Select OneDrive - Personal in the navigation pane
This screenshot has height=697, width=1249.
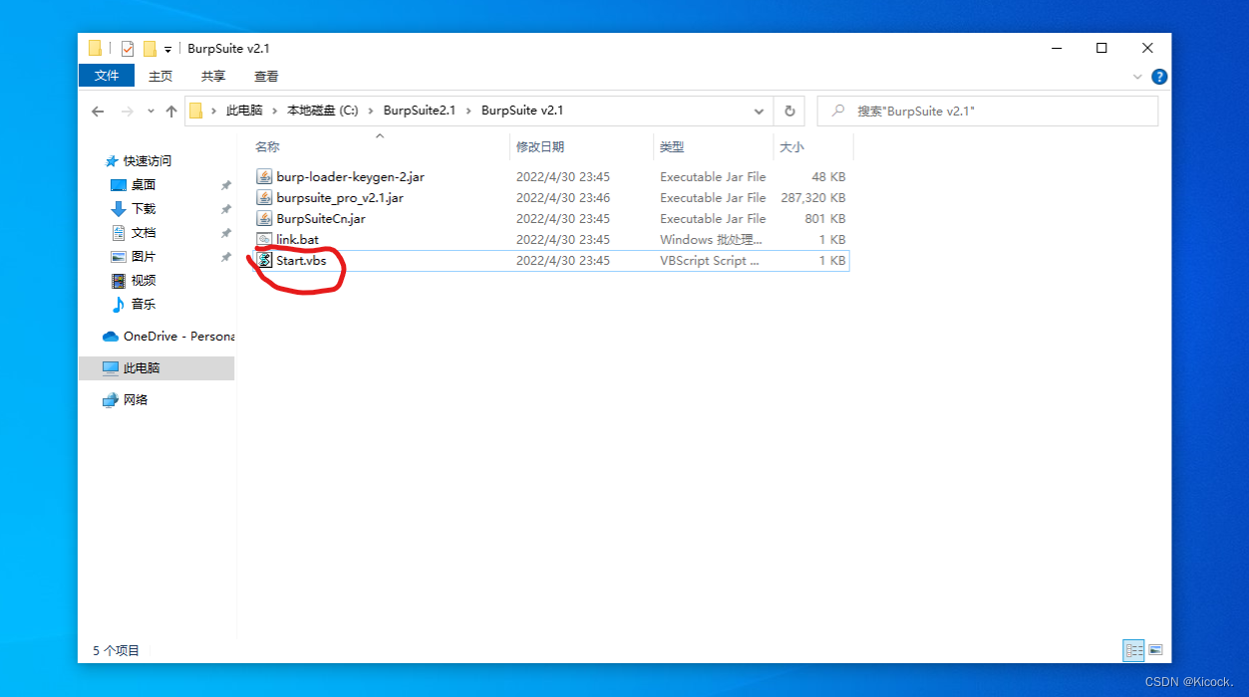(x=178, y=337)
